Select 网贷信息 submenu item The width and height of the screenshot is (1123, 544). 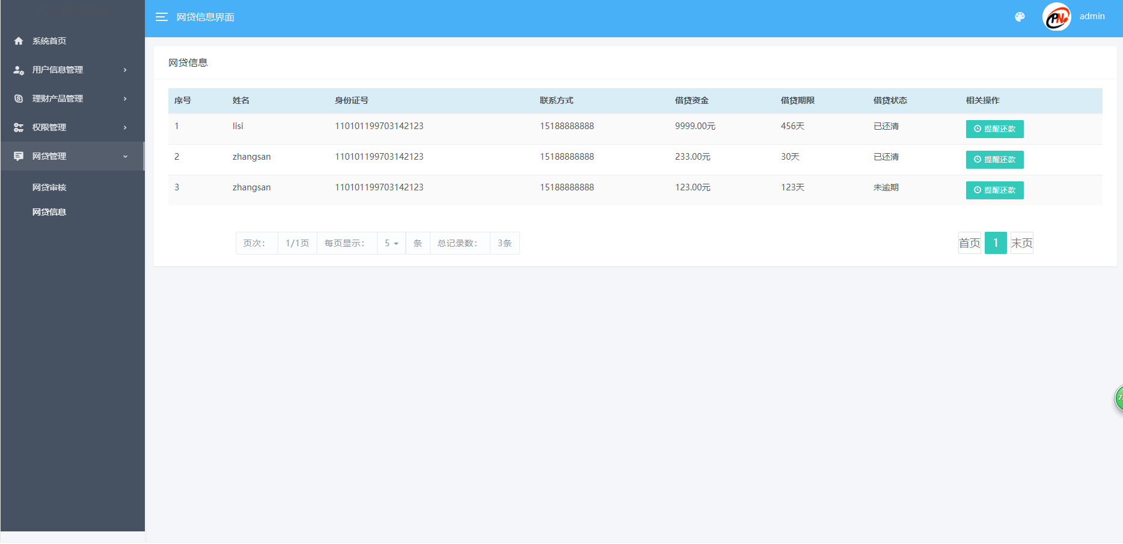[49, 212]
